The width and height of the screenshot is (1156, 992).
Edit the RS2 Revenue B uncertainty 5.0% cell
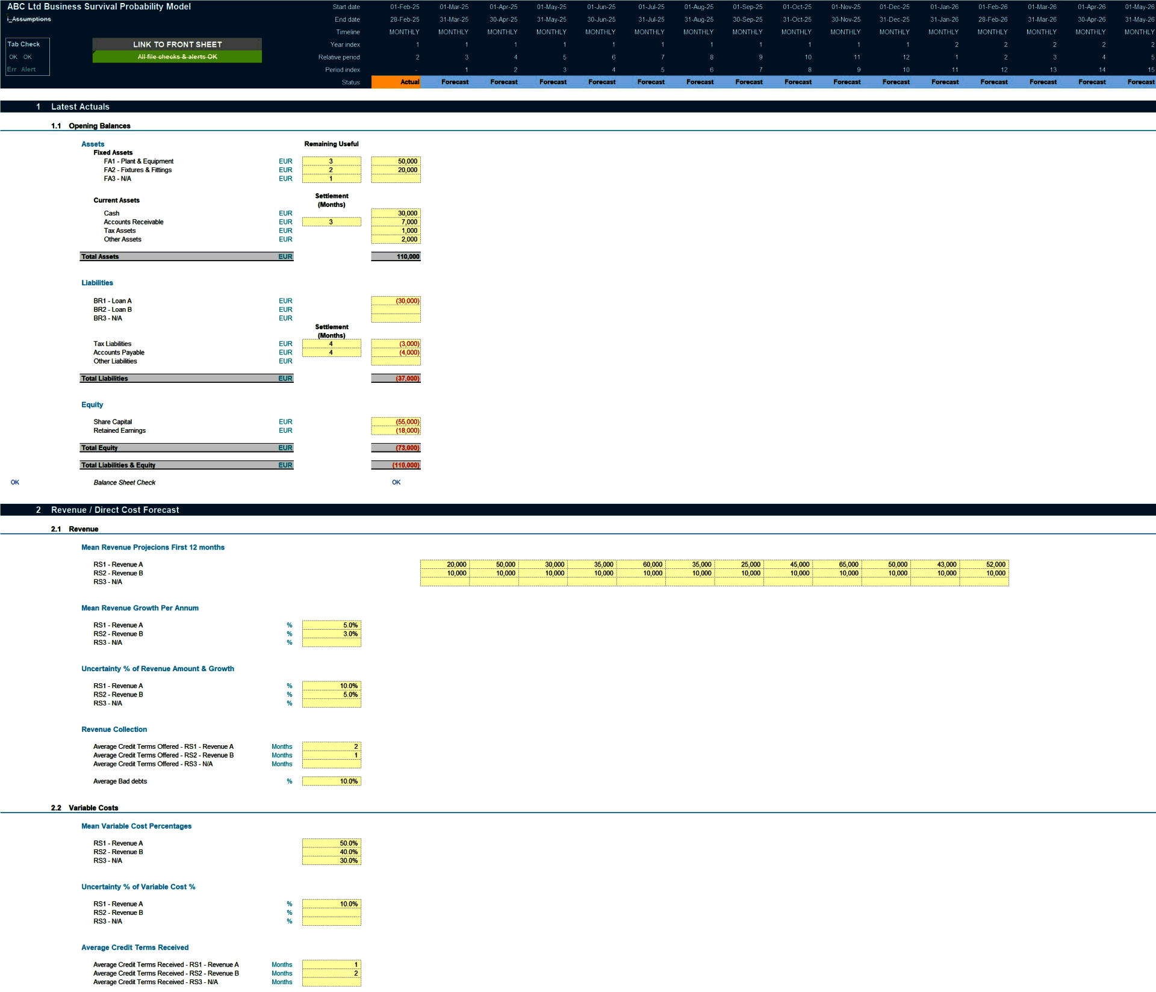tap(331, 694)
